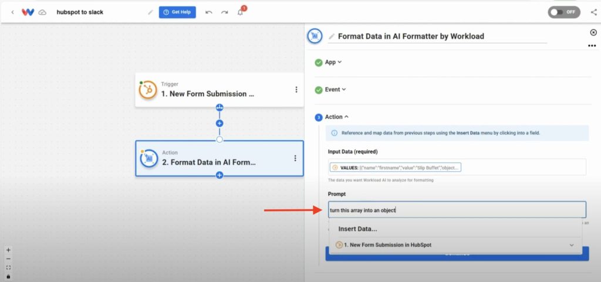The height and width of the screenshot is (282, 601).
Task: Click the Input Data field
Action: pos(457,167)
